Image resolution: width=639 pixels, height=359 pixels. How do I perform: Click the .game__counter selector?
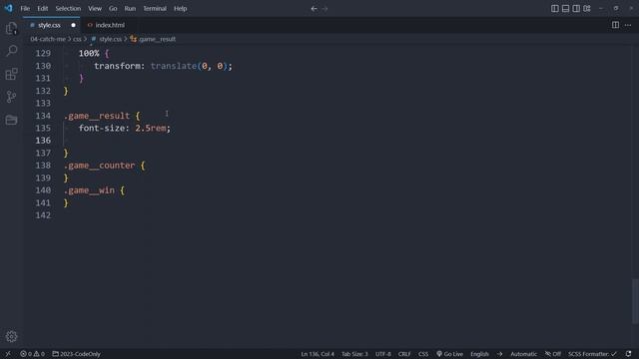coord(99,166)
